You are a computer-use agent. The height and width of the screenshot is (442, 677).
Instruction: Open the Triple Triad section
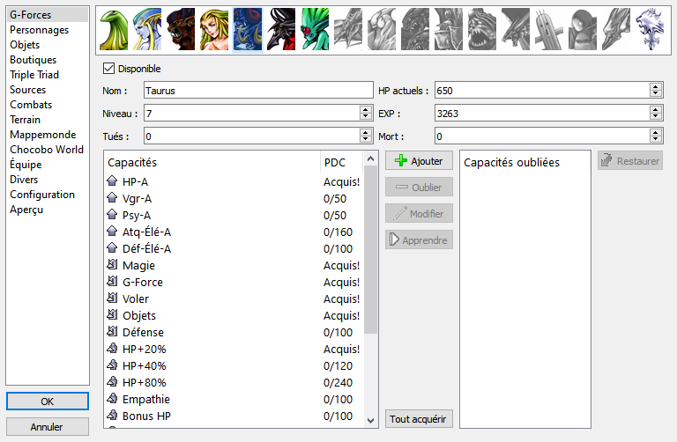(48, 75)
